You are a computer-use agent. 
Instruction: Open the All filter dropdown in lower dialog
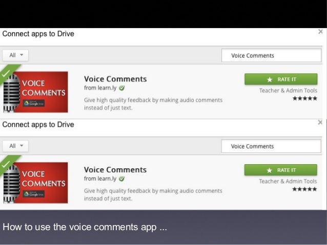click(16, 146)
